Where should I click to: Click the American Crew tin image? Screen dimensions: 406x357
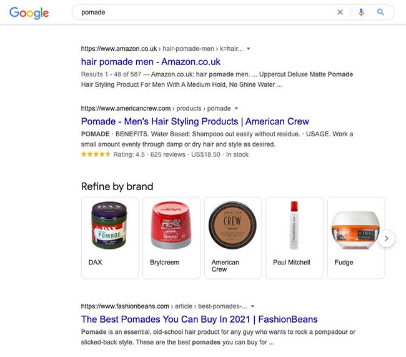tap(232, 225)
